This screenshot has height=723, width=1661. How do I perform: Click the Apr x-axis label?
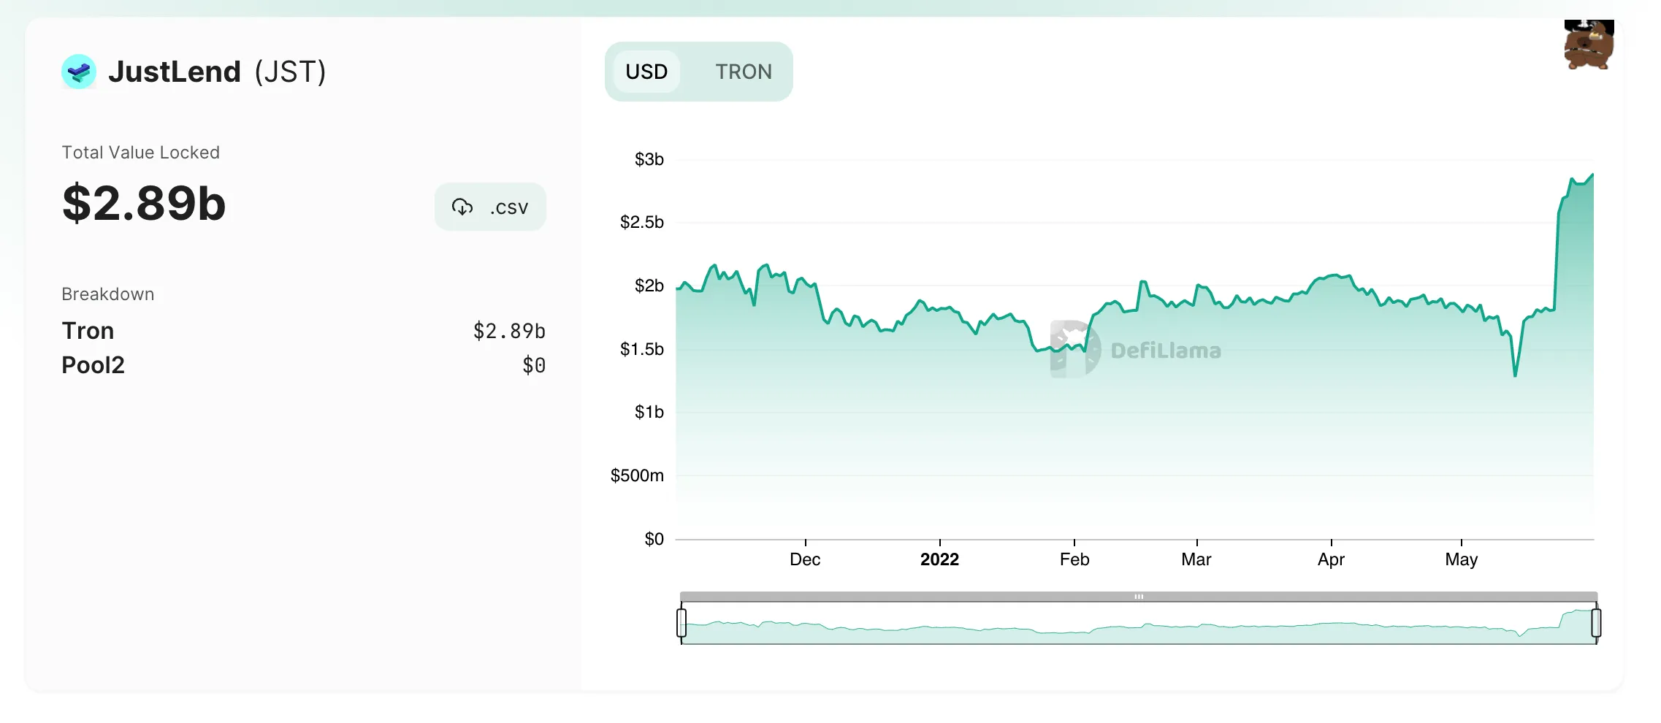pyautogui.click(x=1331, y=559)
